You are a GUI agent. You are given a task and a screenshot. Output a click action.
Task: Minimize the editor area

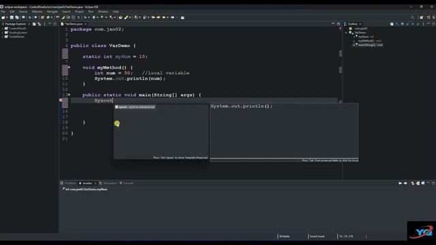(x=333, y=24)
